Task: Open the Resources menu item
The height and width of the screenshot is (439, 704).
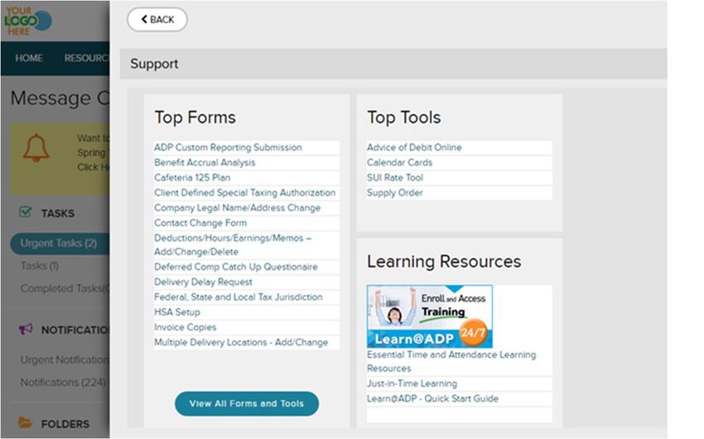Action: [x=86, y=58]
